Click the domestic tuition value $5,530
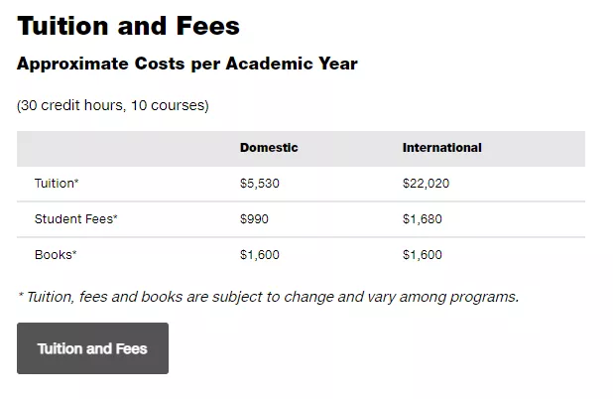The width and height of the screenshot is (613, 399). click(x=260, y=183)
